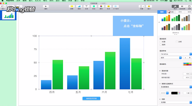Click the smaller font size button

click(x=185, y=58)
